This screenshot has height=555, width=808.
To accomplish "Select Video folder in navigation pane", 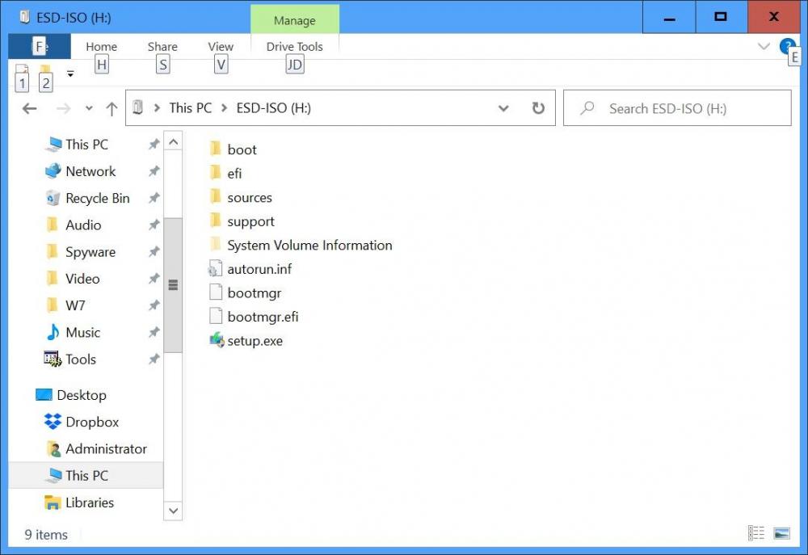I will (82, 278).
